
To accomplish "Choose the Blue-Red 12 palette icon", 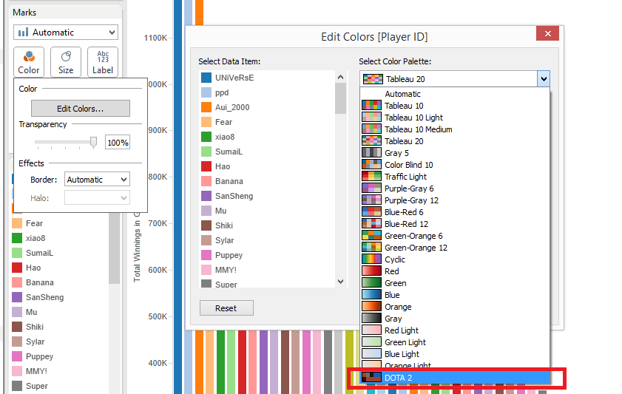I will coord(371,224).
